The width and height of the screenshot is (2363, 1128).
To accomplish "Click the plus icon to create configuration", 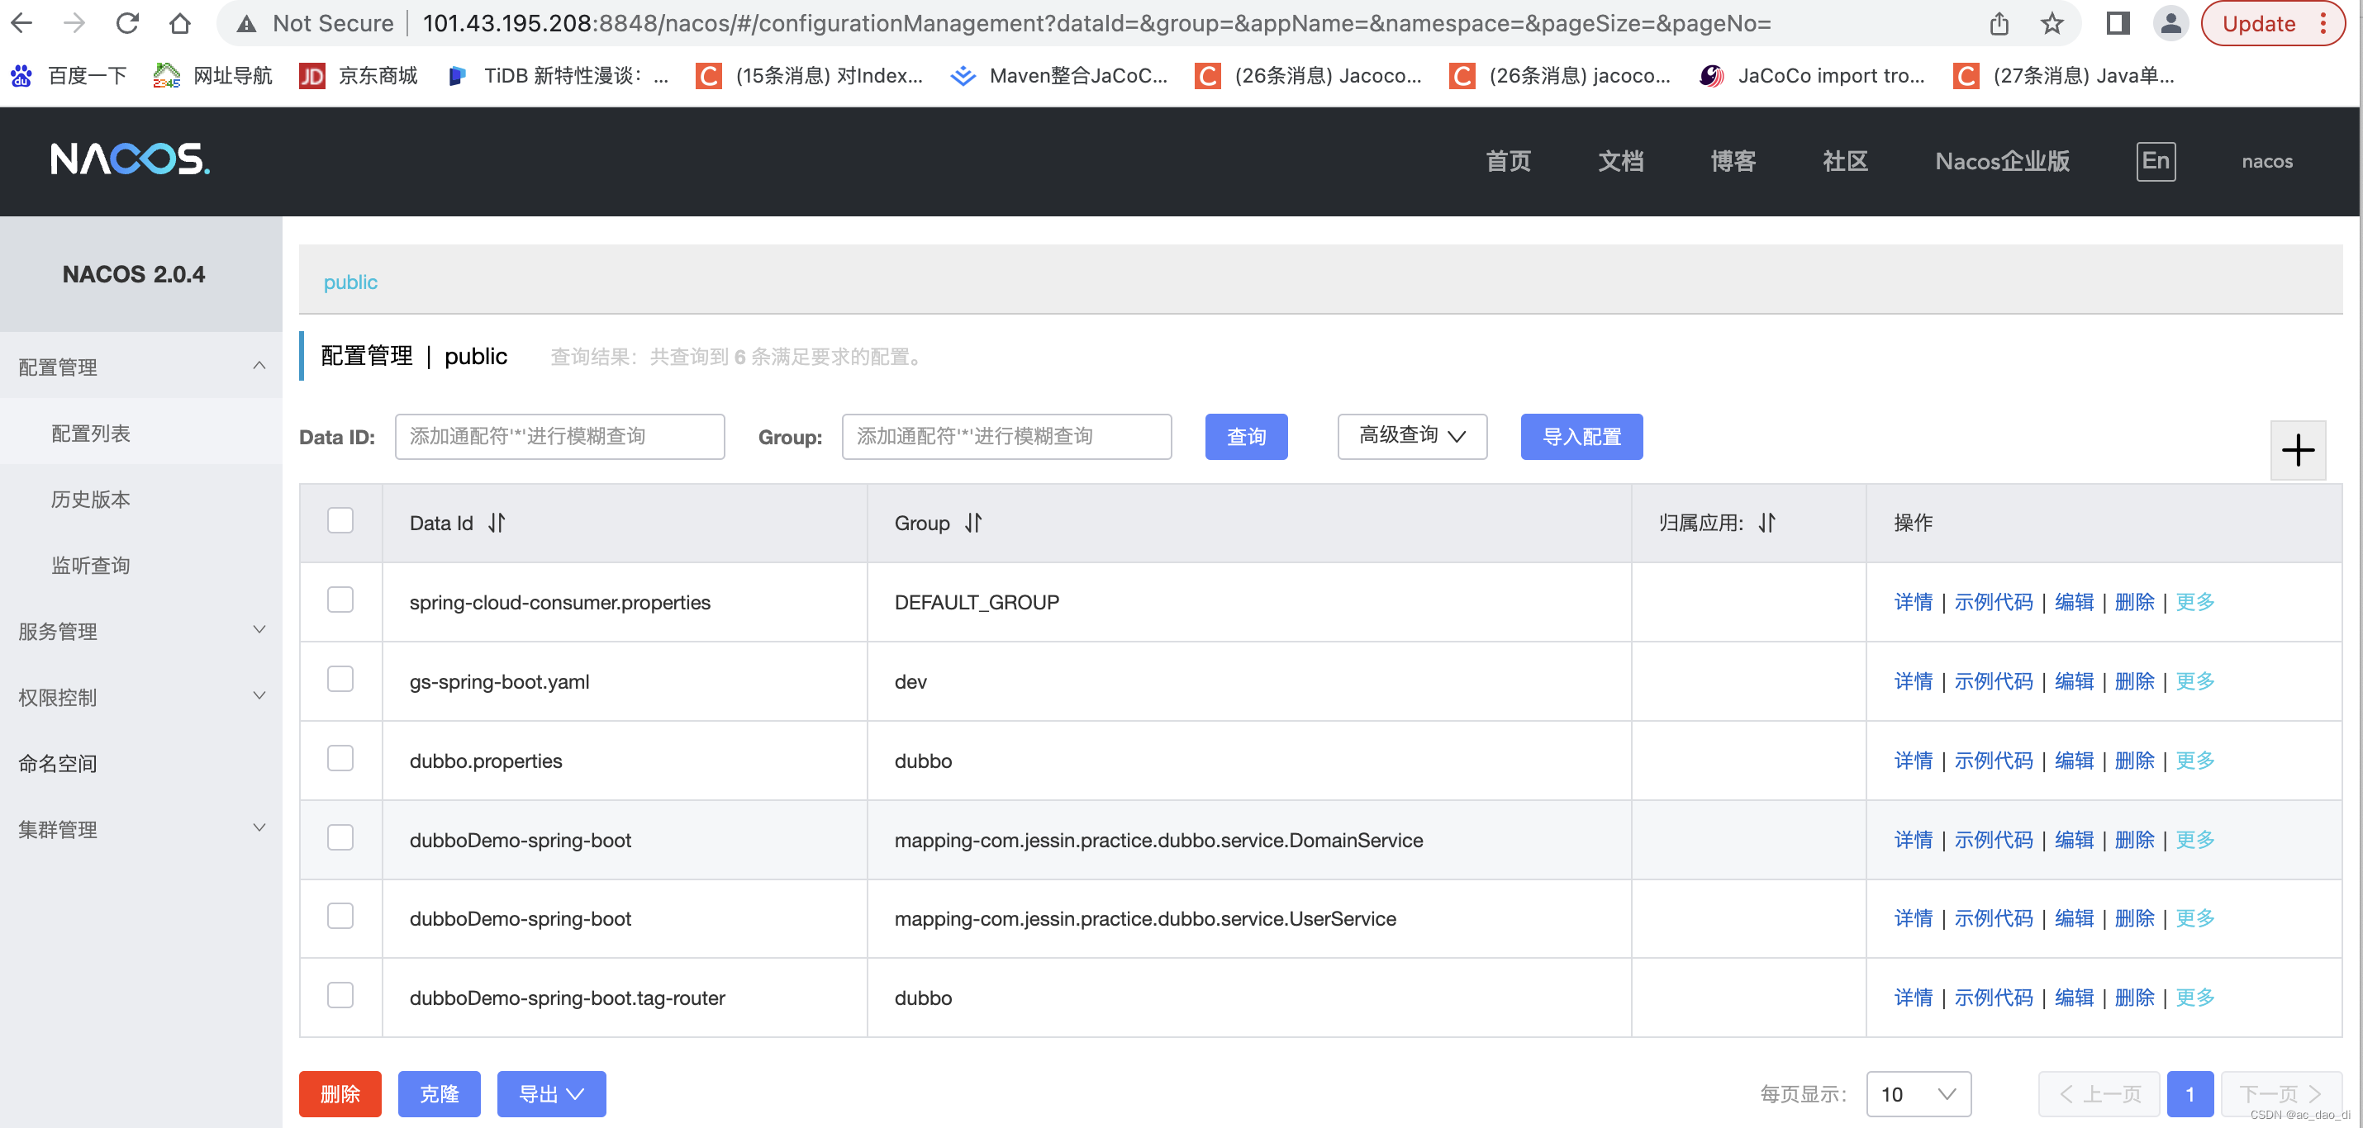I will 2297,450.
